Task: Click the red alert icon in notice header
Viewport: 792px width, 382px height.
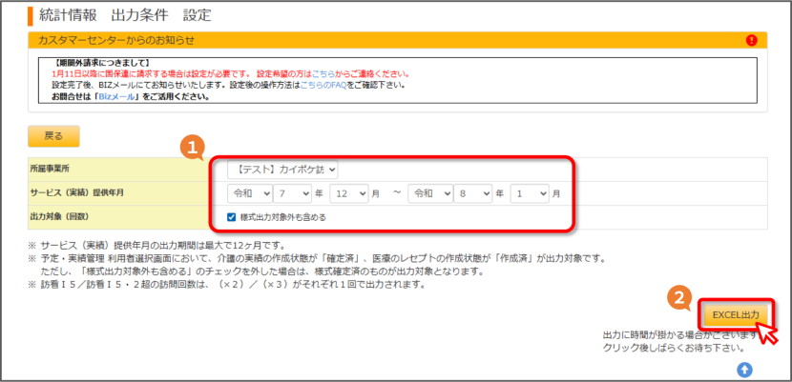Action: (751, 40)
